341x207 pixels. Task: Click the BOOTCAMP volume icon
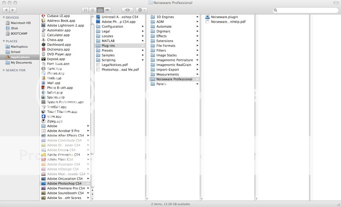(8, 34)
